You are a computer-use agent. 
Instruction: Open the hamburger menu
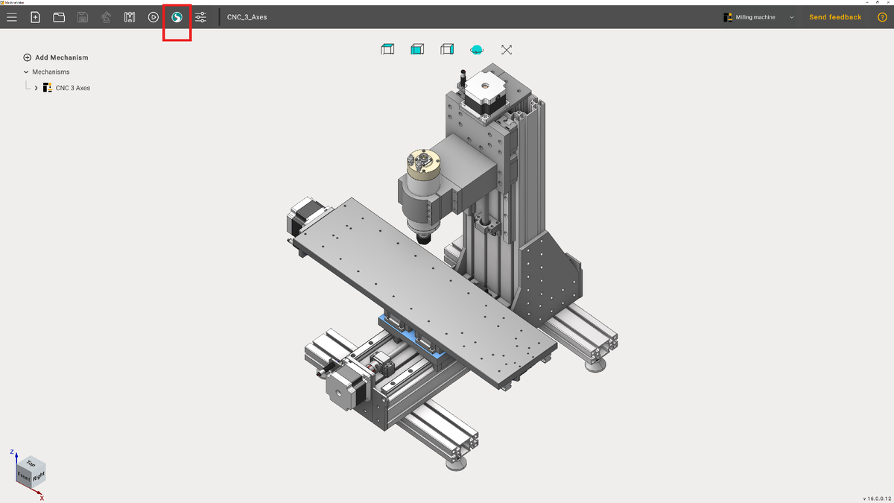coord(11,16)
